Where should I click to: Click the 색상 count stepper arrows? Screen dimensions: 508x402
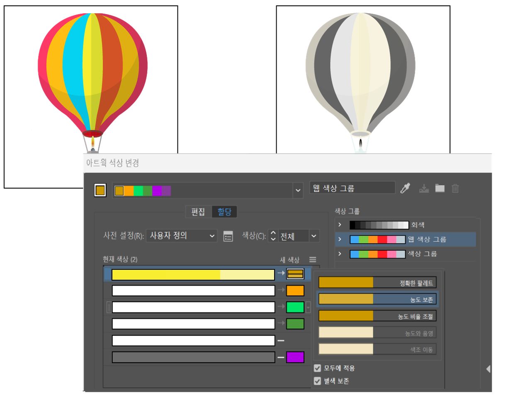(x=273, y=236)
